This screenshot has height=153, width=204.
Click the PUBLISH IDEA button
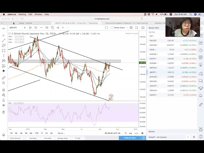tap(130, 138)
